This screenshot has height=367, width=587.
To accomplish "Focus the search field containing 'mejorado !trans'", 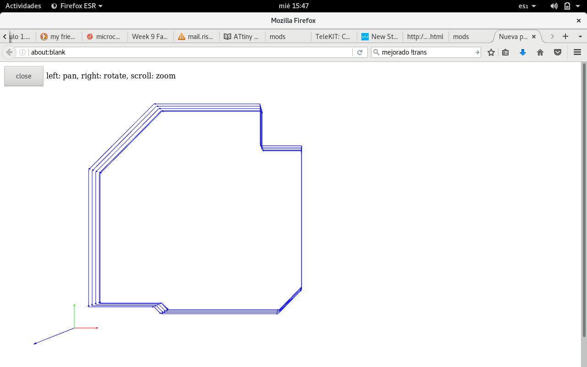I will 426,52.
